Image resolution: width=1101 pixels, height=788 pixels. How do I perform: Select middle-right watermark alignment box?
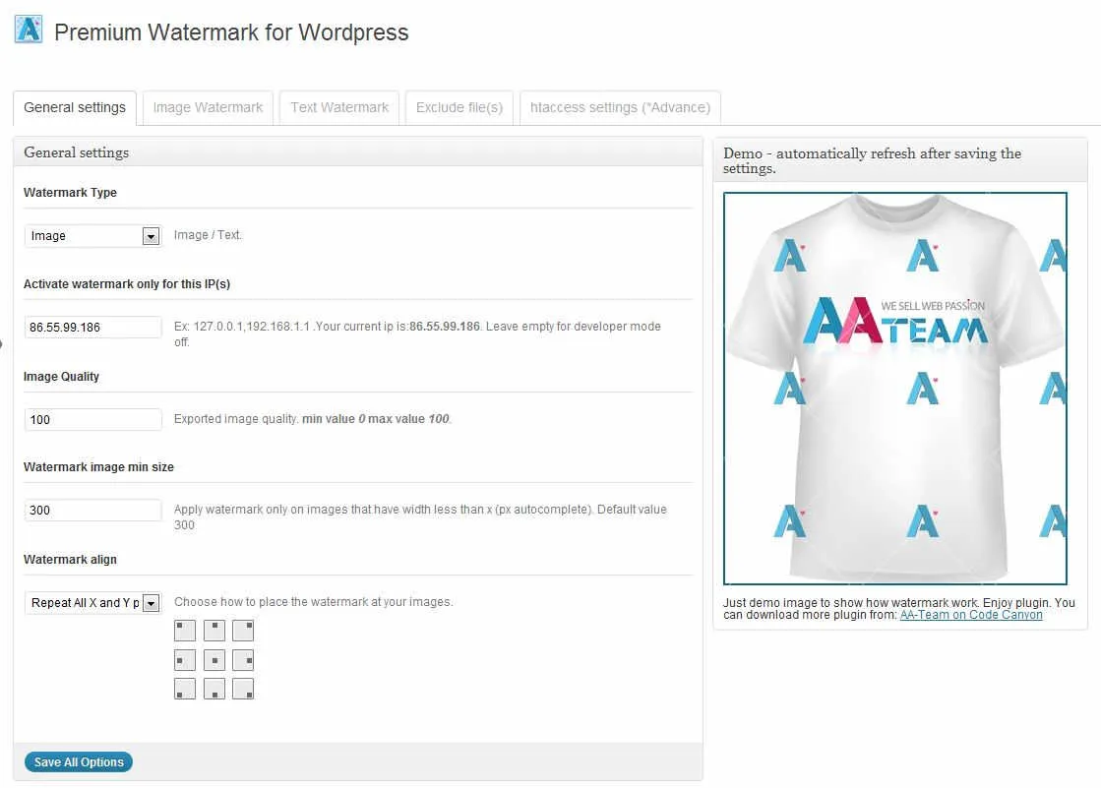(x=243, y=659)
